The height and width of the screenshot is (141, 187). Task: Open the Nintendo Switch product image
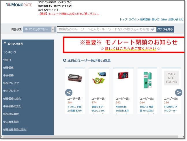click(123, 76)
